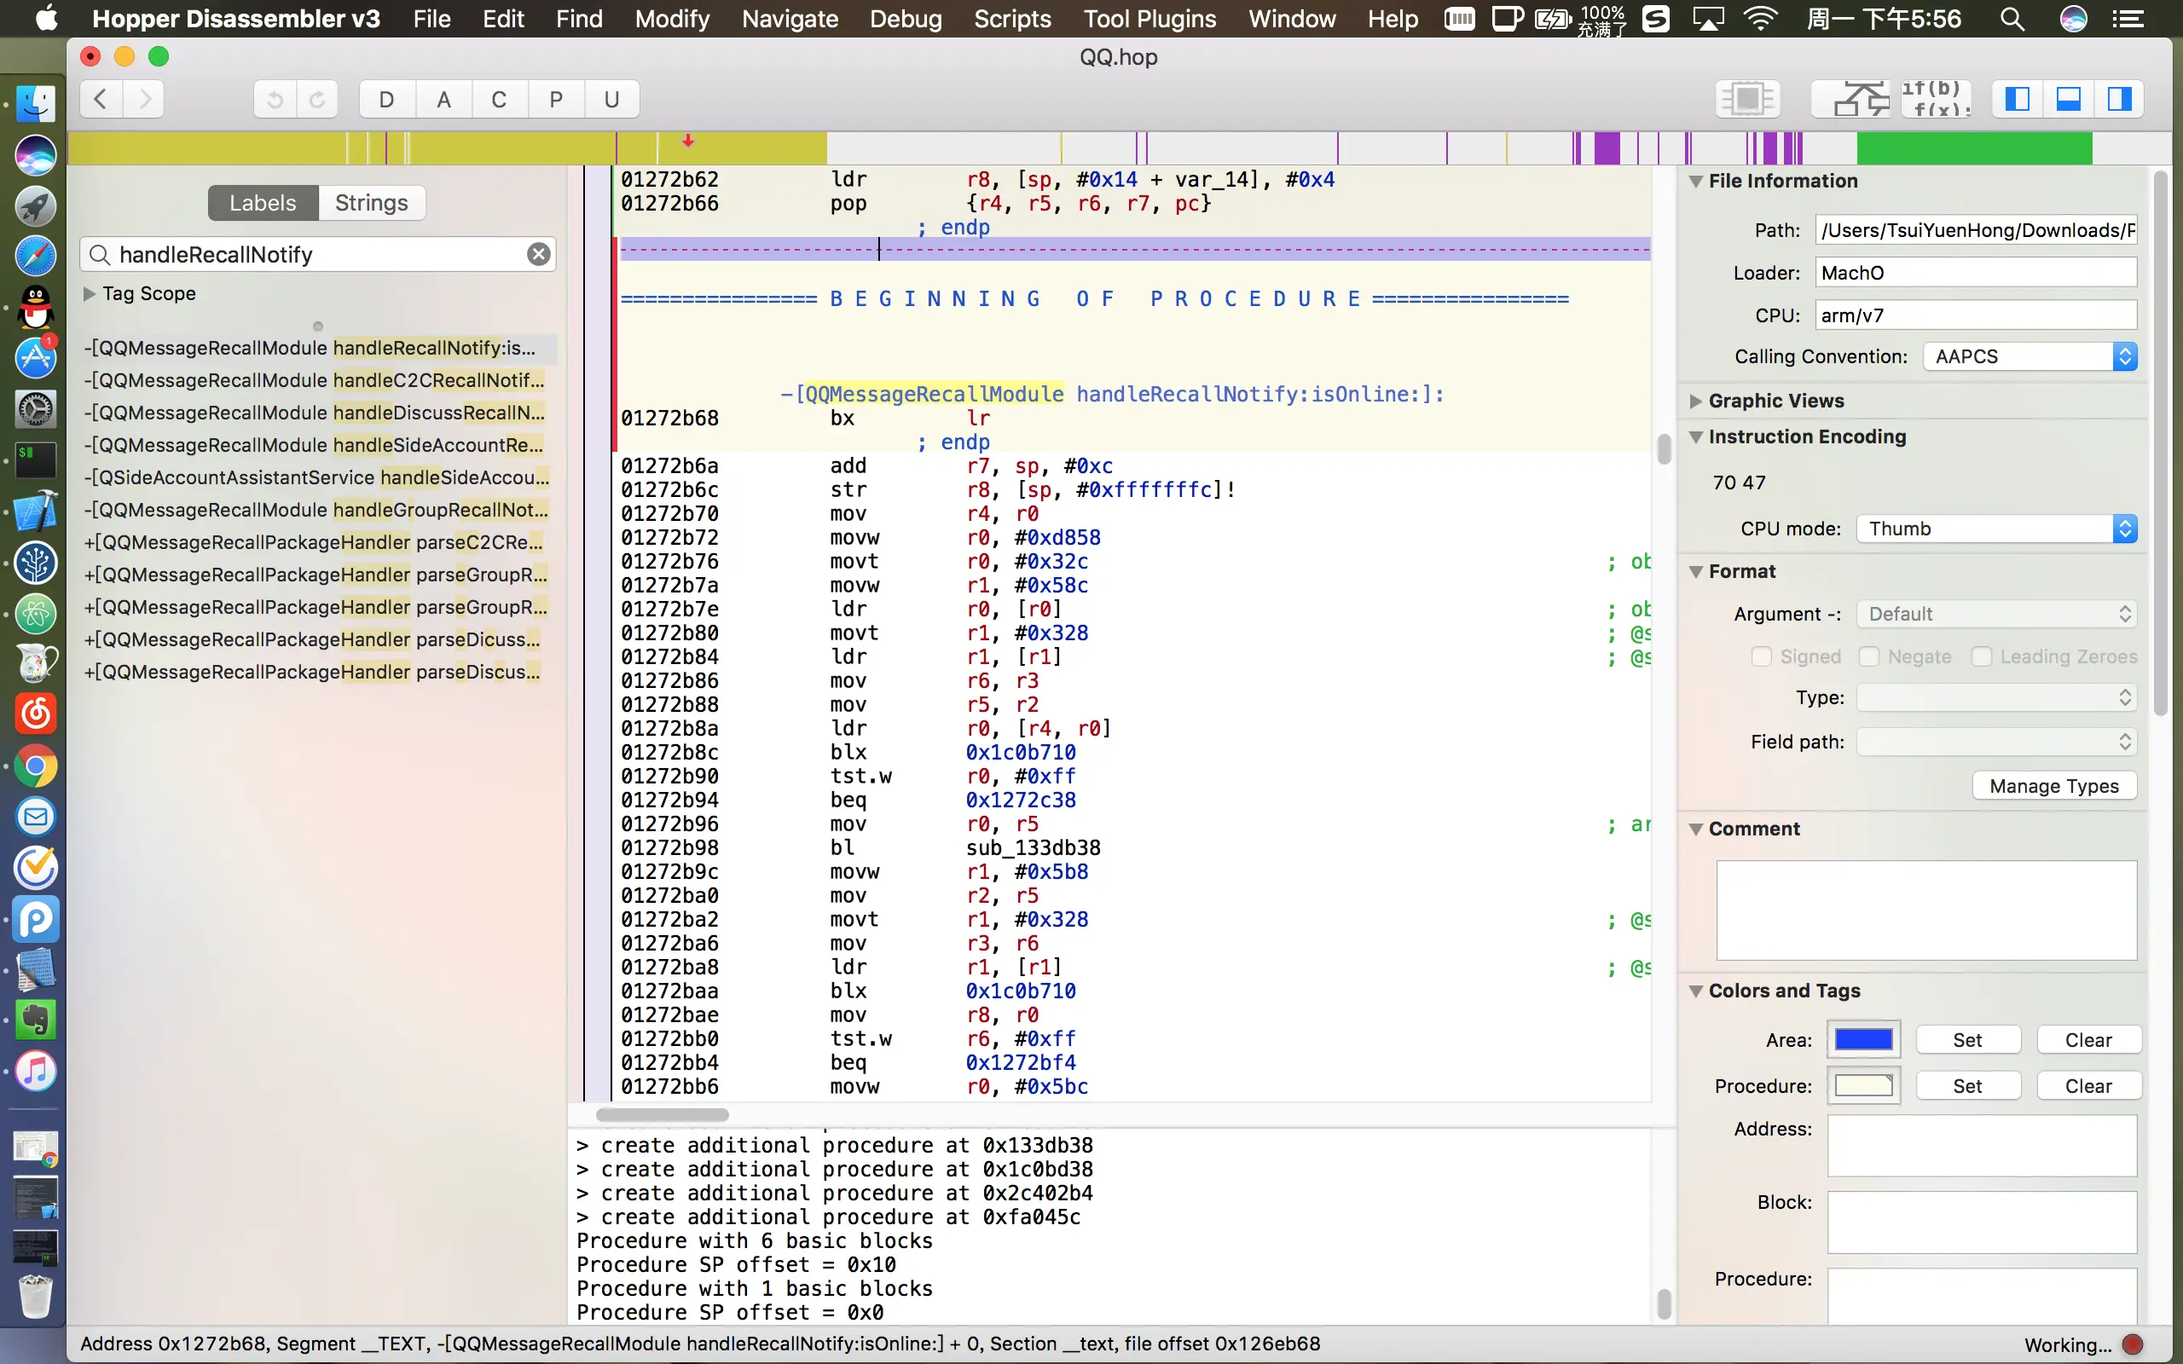Click the blue Area color swatch
Screen dimensions: 2183x1364
pyautogui.click(x=1864, y=1040)
